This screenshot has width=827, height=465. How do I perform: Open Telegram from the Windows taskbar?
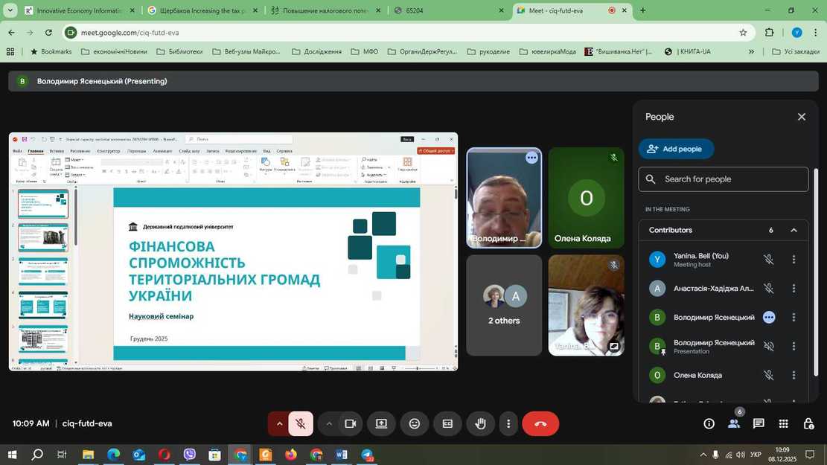[x=367, y=455]
